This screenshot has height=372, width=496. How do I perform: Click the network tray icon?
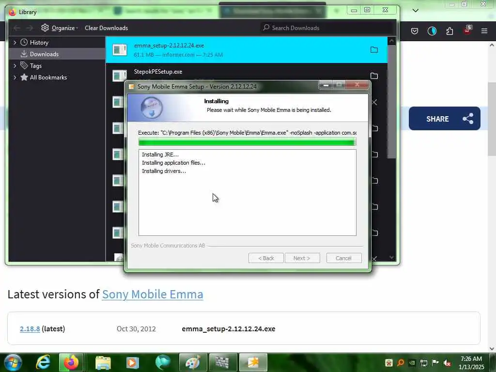pyautogui.click(x=423, y=363)
